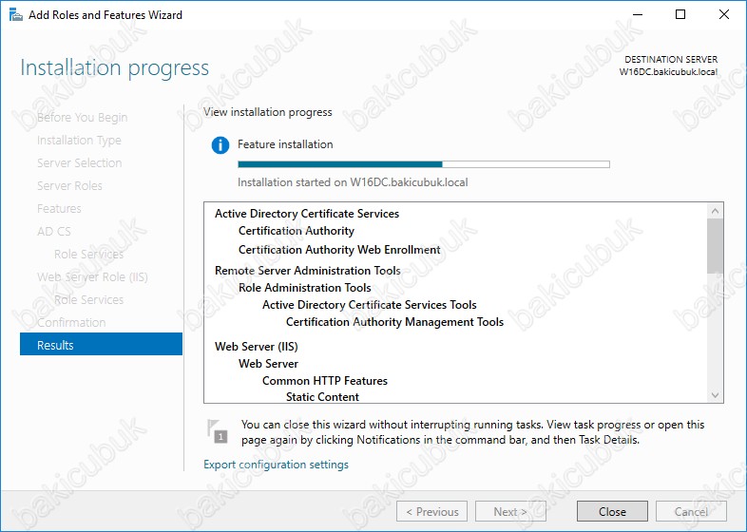This screenshot has height=532, width=747.
Task: Click the installation progress bar
Action: [424, 164]
